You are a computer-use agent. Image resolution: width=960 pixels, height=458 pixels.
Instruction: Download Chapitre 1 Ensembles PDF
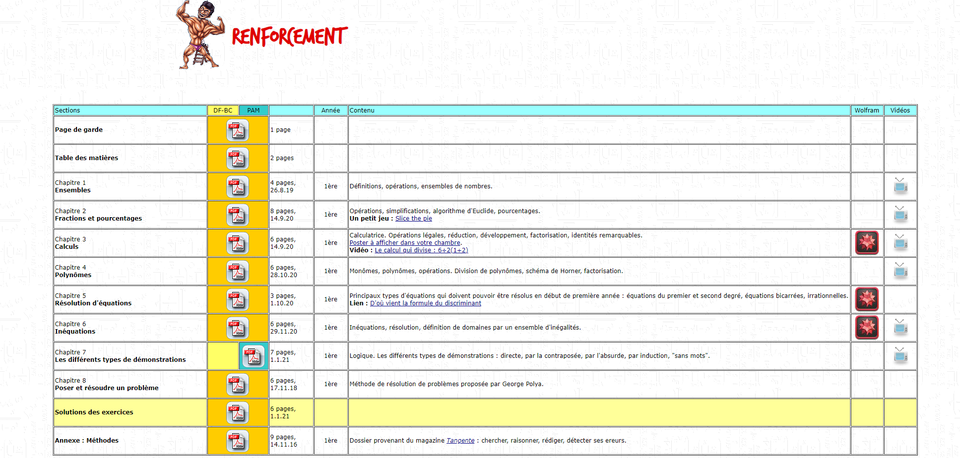click(238, 186)
